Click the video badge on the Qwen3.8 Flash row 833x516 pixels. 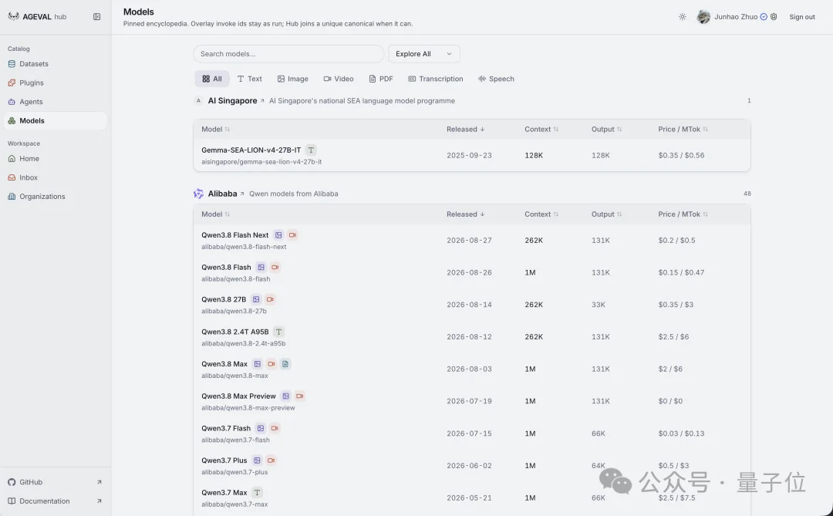point(275,268)
